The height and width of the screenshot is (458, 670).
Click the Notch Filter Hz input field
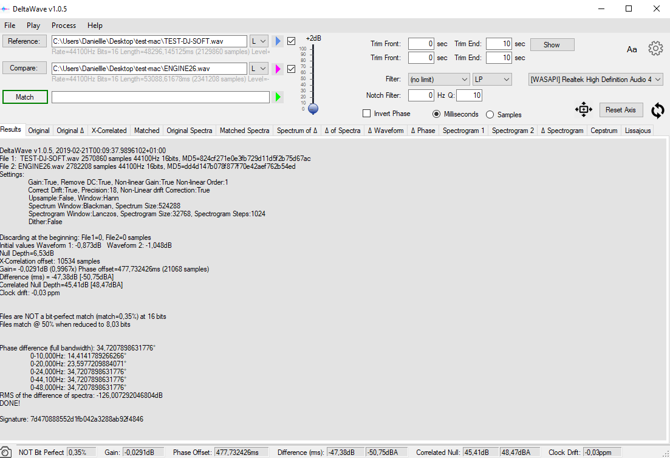coord(420,95)
